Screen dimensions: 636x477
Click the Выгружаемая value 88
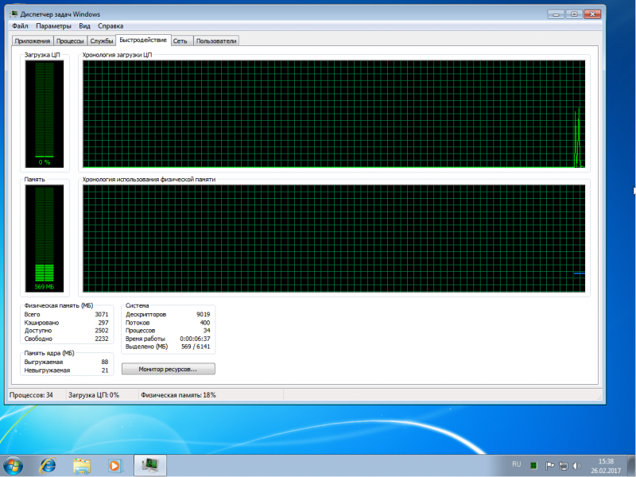click(105, 362)
